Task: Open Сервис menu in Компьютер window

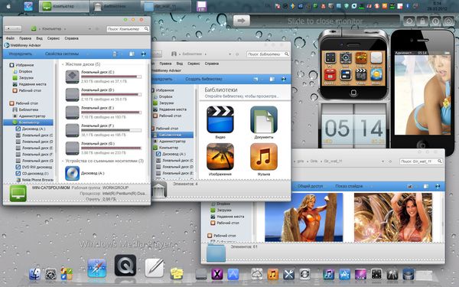Action: pos(54,38)
